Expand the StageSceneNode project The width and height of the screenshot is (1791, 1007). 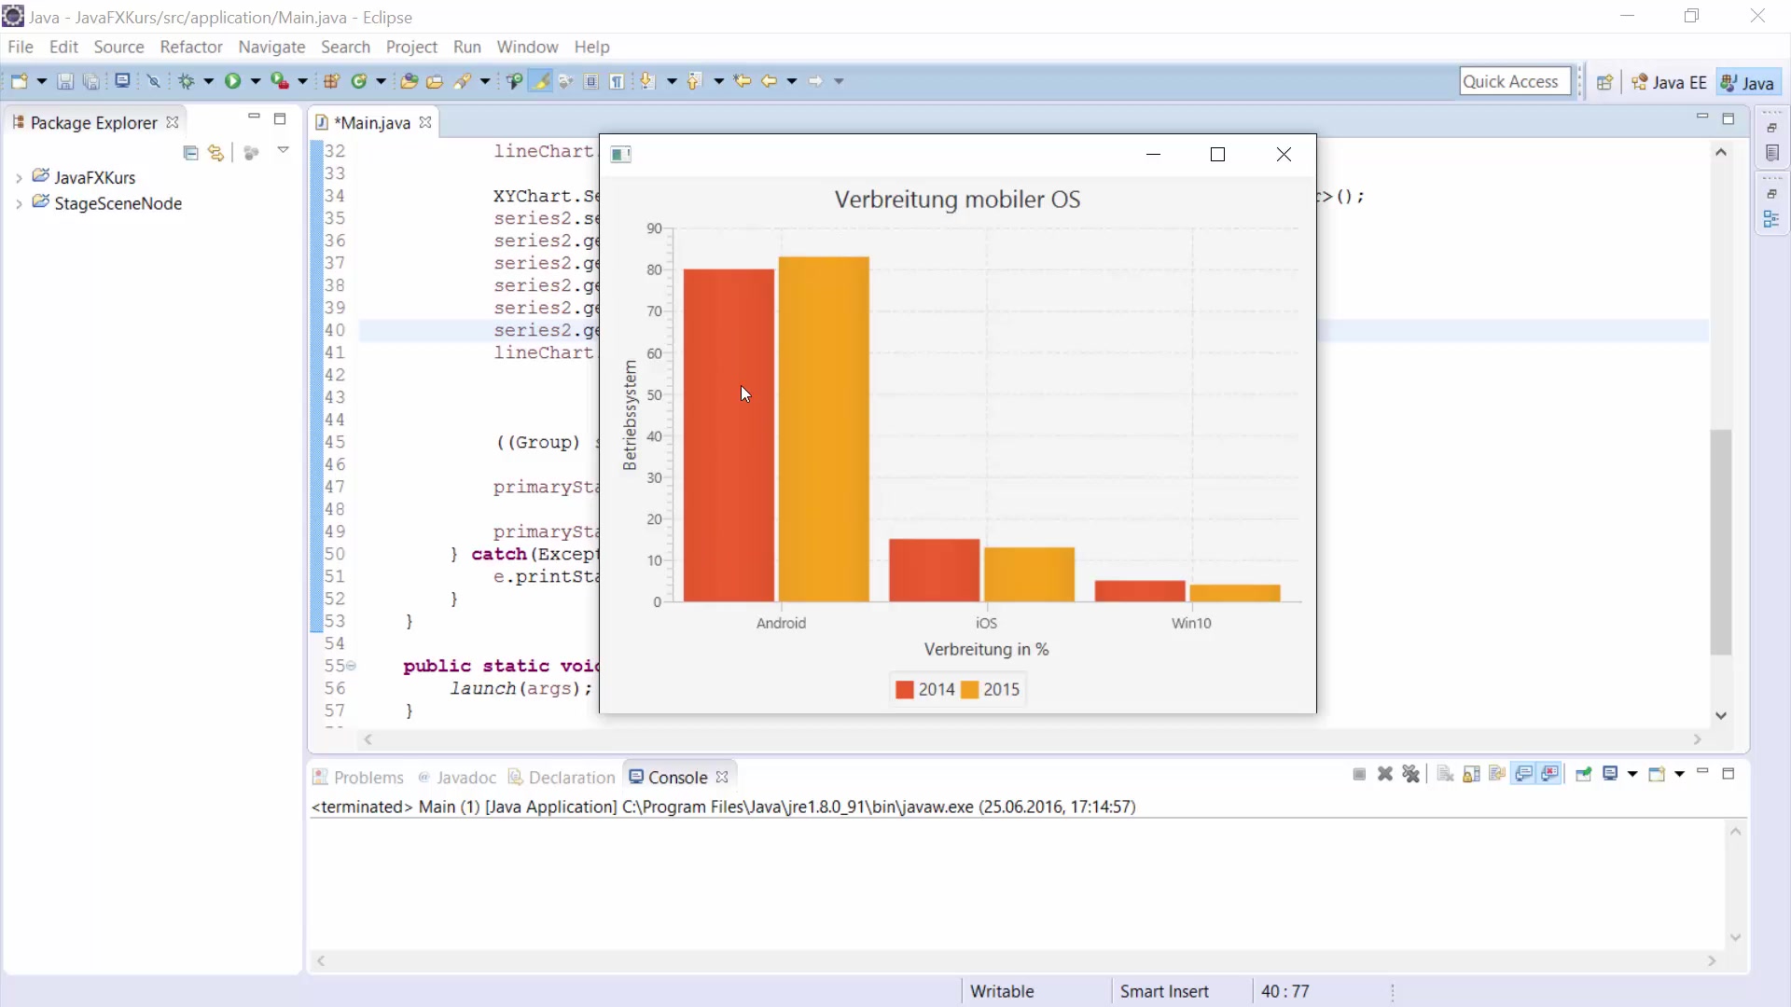(x=19, y=203)
